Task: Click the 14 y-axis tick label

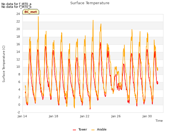Action: click(x=18, y=52)
